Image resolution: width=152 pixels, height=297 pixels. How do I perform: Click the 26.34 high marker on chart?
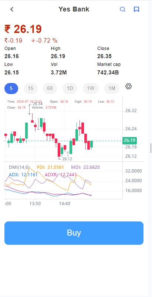[x=37, y=104]
